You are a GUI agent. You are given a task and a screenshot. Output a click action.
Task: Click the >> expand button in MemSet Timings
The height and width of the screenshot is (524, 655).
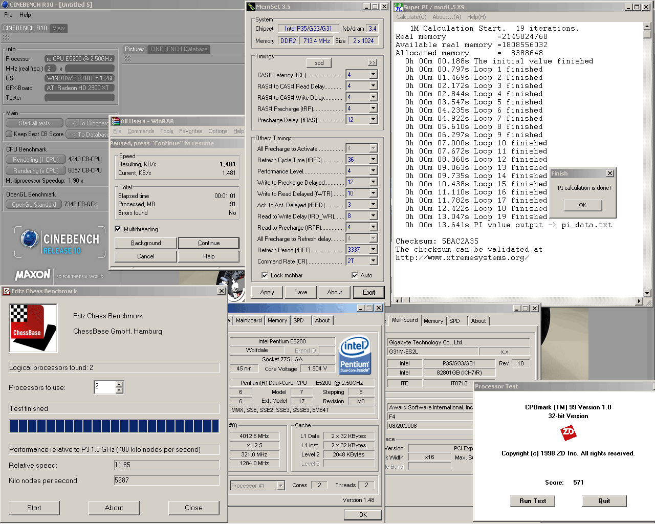click(373, 62)
